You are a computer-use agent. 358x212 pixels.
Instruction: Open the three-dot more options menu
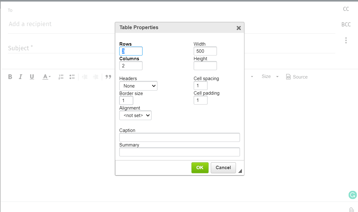[x=346, y=40]
